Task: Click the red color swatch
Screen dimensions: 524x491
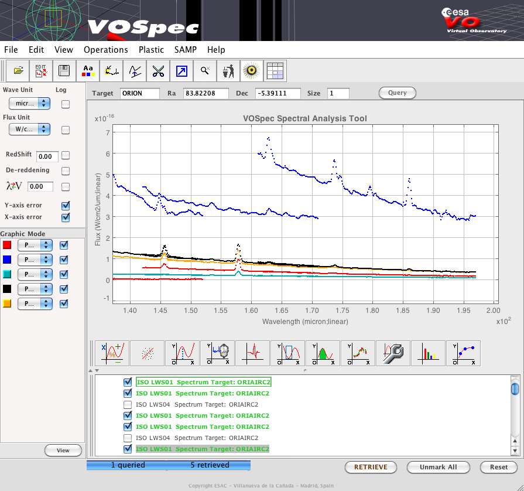Action: coord(7,245)
